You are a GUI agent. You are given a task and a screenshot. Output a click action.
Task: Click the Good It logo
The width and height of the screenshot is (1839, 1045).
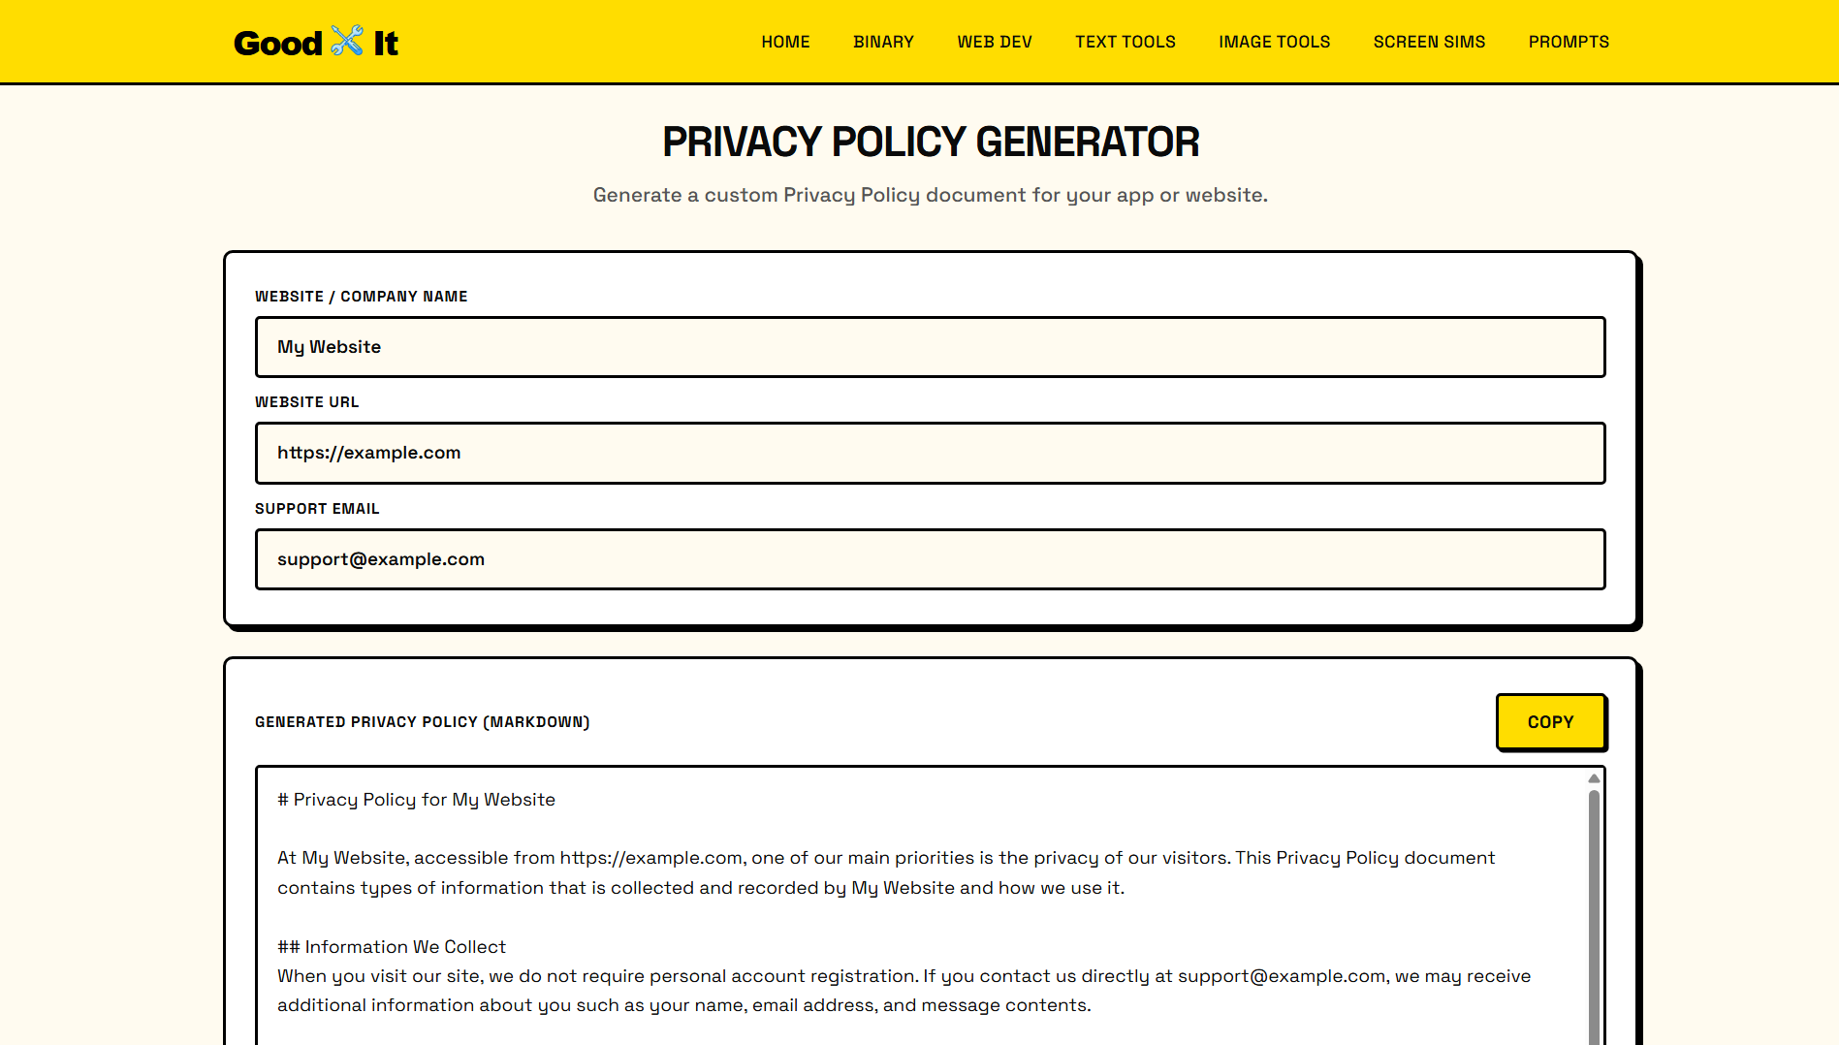point(316,42)
